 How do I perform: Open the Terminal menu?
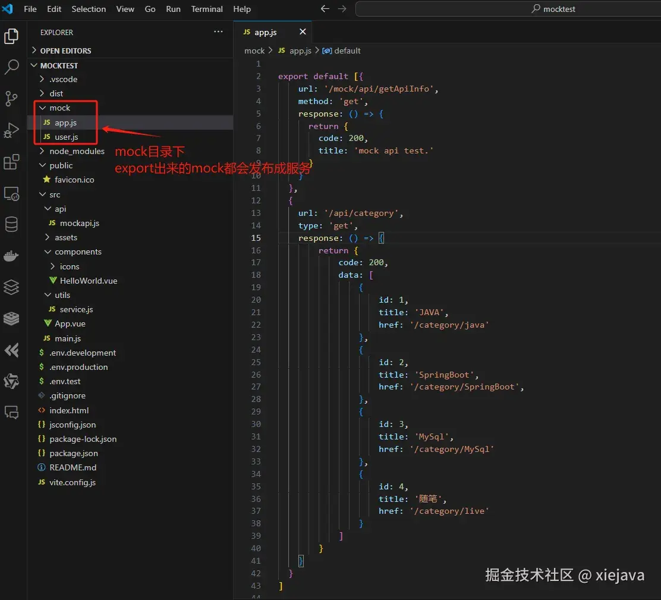(x=207, y=9)
